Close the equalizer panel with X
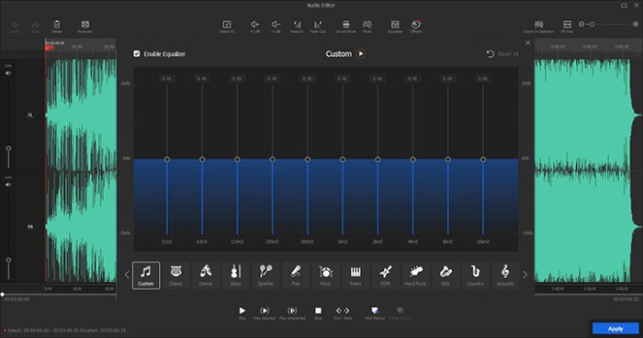The height and width of the screenshot is (338, 643). pyautogui.click(x=528, y=42)
